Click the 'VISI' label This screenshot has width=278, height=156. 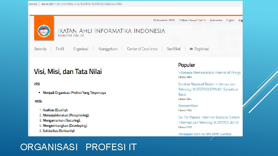37,84
